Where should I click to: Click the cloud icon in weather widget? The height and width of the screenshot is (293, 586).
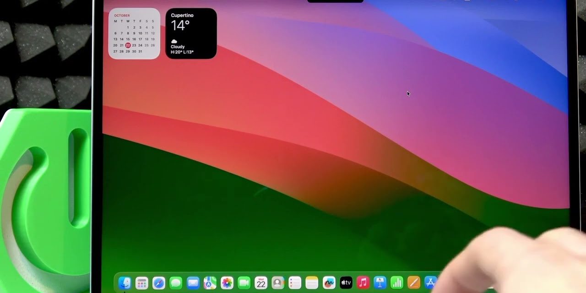(x=174, y=42)
